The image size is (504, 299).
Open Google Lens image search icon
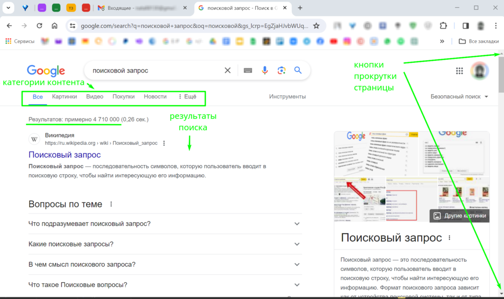[x=282, y=70]
